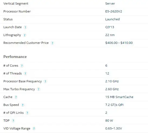148x133 pixels.
Task: Show info for Processor Base Frequency
Action: point(45,81)
